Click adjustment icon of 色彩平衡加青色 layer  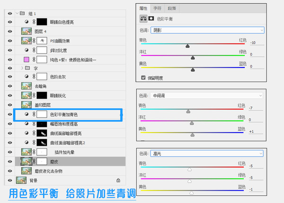click(27, 114)
